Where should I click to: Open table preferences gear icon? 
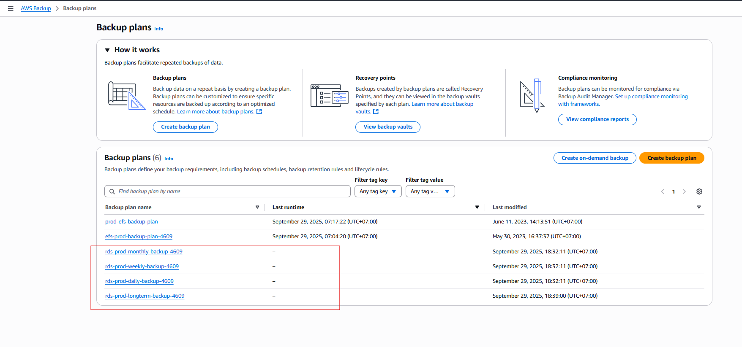699,191
